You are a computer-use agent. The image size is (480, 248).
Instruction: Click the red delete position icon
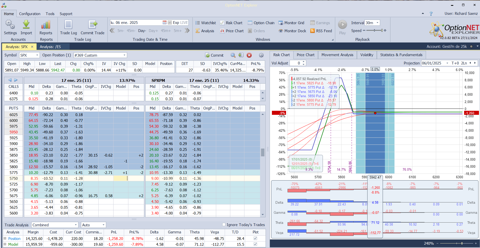(x=249, y=55)
